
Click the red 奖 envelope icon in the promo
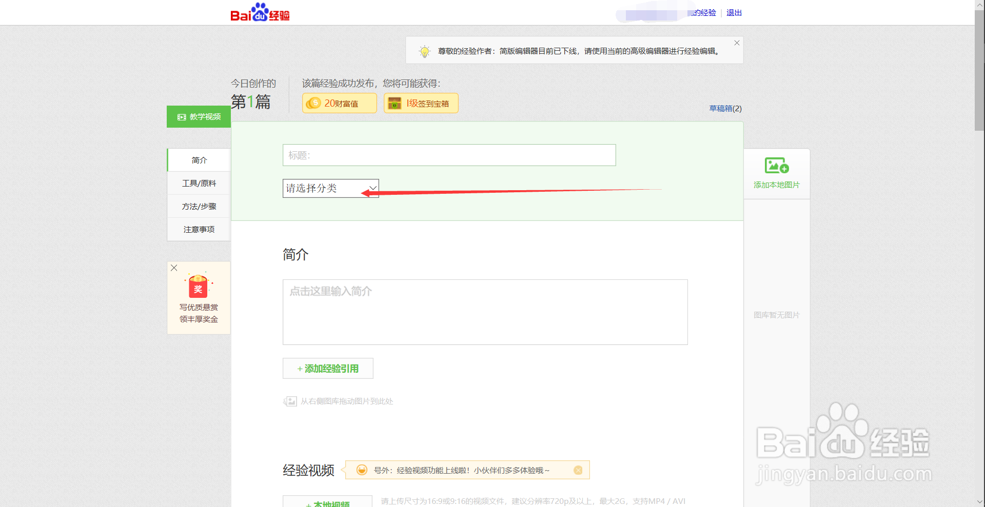tap(199, 286)
